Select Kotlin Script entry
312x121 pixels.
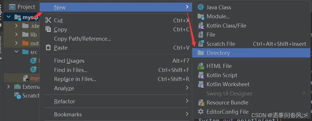pyautogui.click(x=251, y=75)
